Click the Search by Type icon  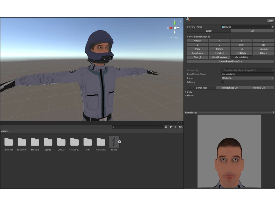[166, 127]
